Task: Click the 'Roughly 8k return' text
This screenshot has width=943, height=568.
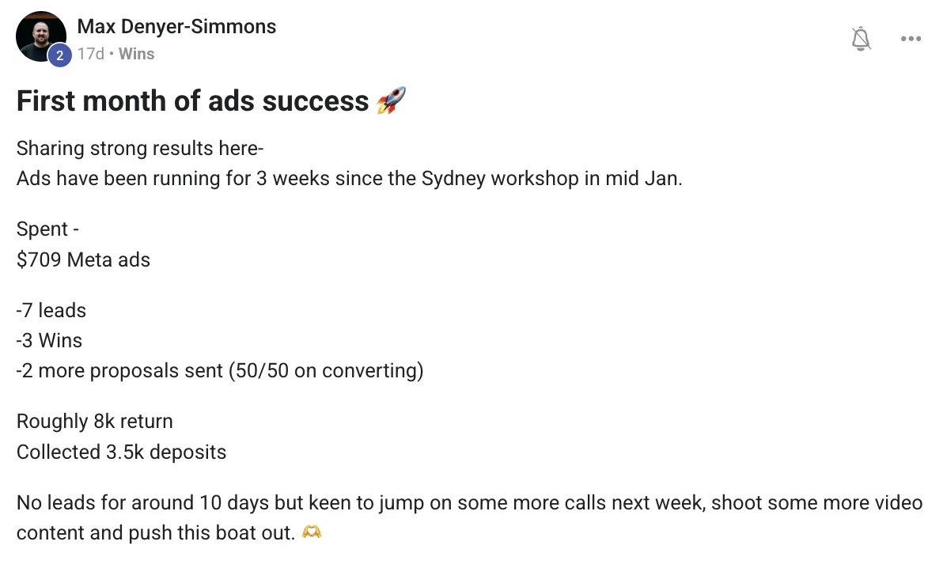Action: [94, 421]
